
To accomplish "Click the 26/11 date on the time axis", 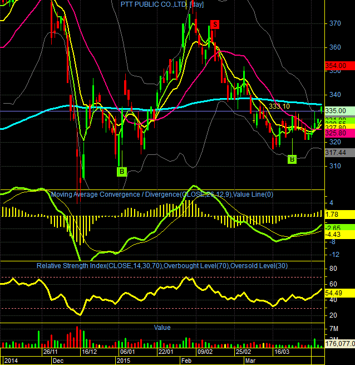I will coord(50,352).
